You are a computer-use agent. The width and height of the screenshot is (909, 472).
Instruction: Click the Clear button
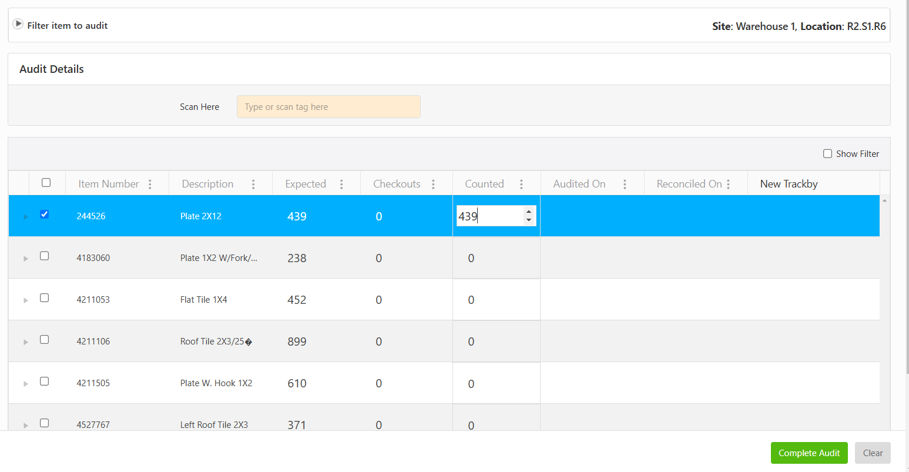coord(873,453)
